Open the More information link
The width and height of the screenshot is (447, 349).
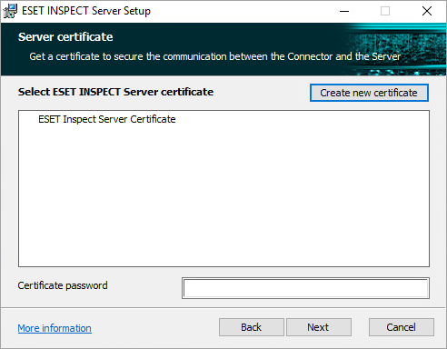coord(55,328)
